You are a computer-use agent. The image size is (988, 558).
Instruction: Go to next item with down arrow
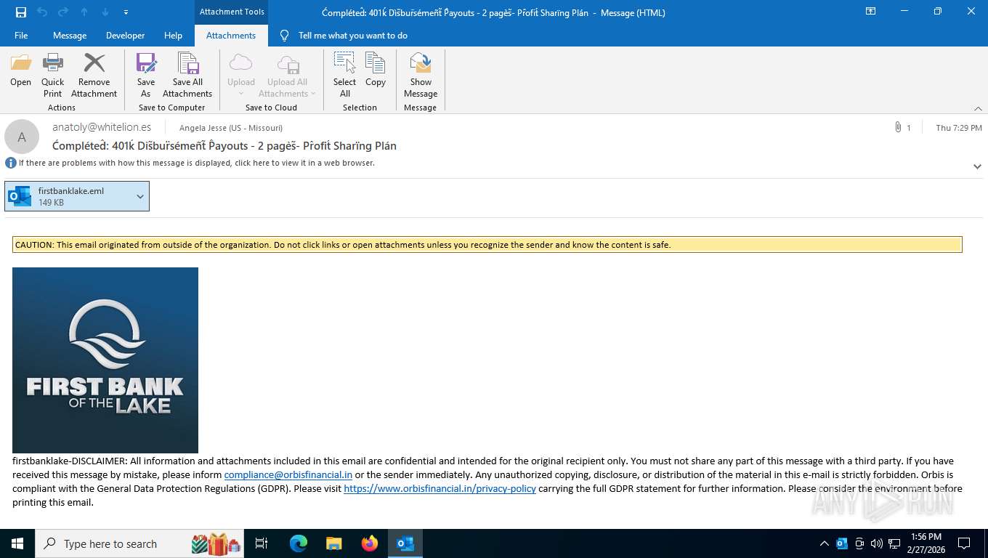pyautogui.click(x=105, y=12)
